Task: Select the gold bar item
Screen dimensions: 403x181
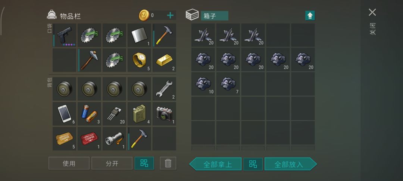Action: 164,60
